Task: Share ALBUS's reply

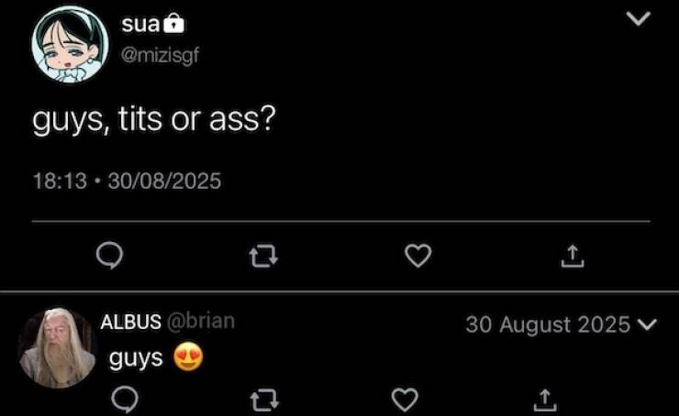Action: coord(543,399)
